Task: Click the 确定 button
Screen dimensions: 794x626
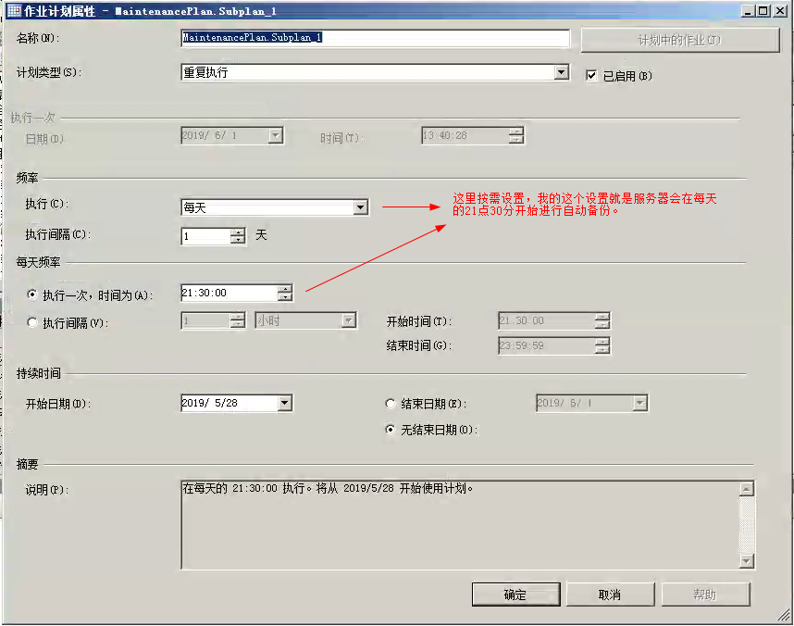Action: [515, 595]
